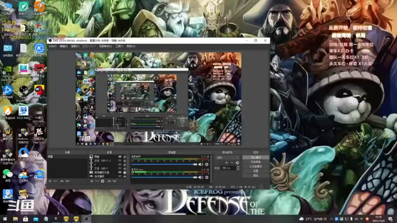Open PICO PARK desktop shortcut
This screenshot has height=223, width=397.
23,113
